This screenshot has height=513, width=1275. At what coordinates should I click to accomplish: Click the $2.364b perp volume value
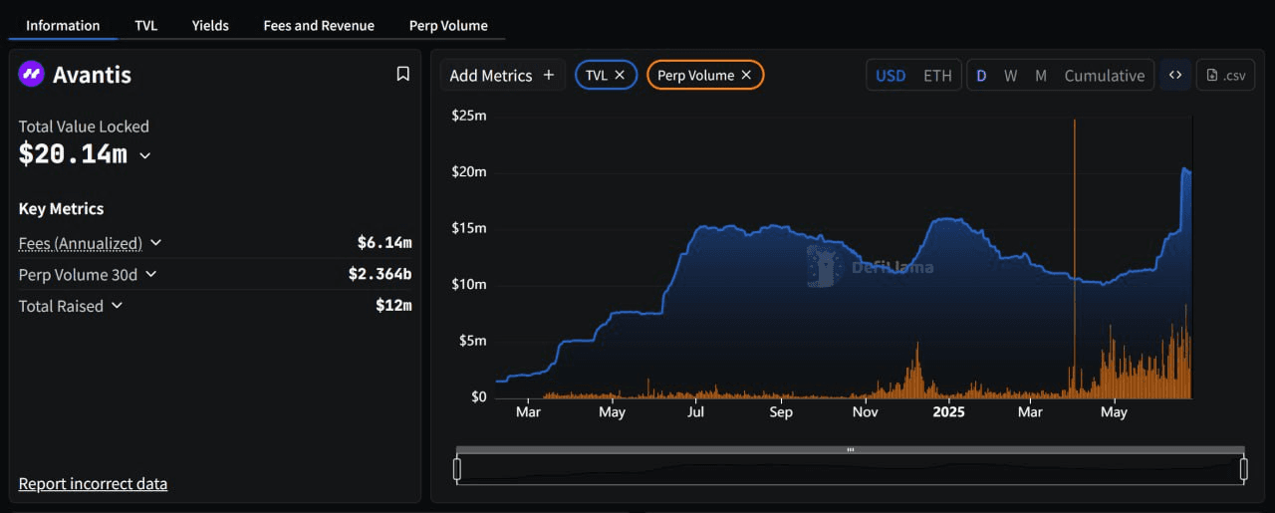click(x=380, y=274)
